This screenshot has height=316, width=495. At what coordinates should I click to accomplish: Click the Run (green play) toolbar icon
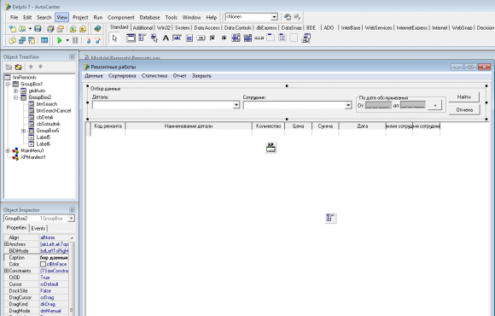60,40
